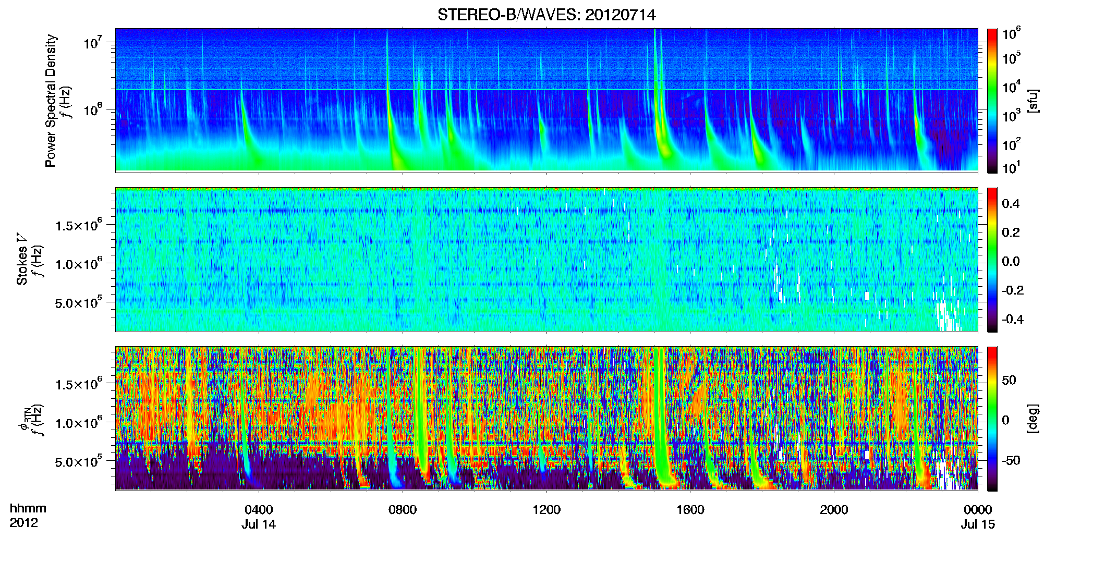Click the Jul 14 date label
The height and width of the screenshot is (563, 1093).
[259, 524]
